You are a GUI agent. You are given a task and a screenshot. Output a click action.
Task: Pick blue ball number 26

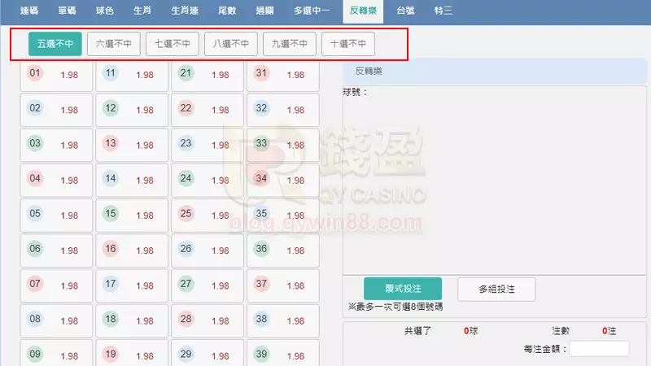[x=186, y=250]
